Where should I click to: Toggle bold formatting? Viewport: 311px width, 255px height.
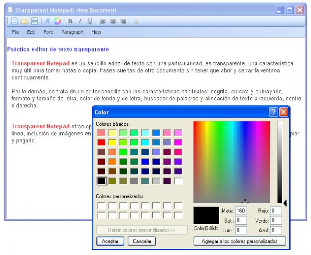tap(70, 21)
